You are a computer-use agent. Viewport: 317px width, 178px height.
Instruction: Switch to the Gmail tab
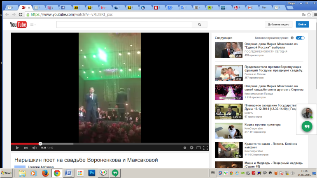(251, 8)
